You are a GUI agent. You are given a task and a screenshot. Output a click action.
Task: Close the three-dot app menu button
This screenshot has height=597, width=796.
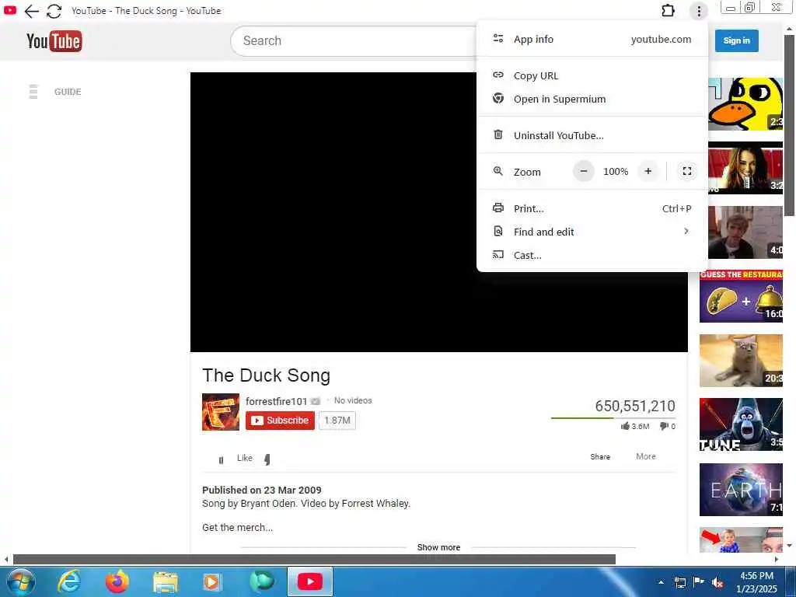click(x=699, y=11)
